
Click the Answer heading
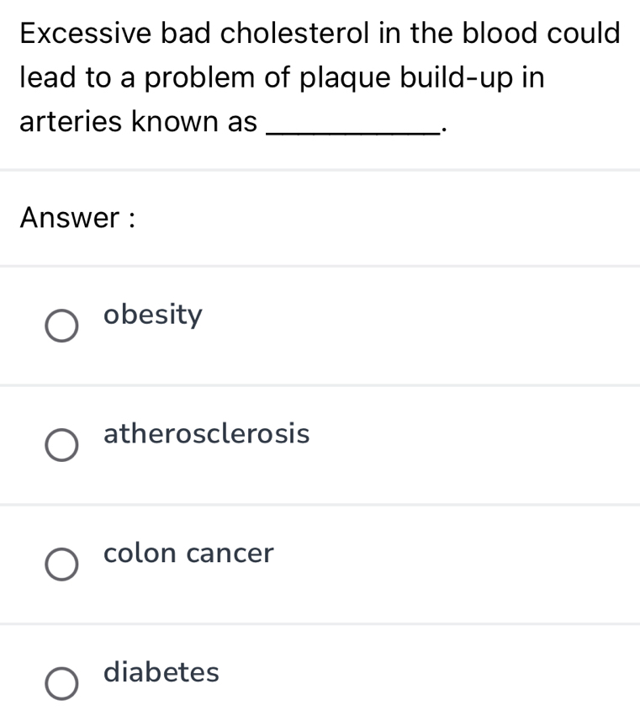(x=77, y=219)
